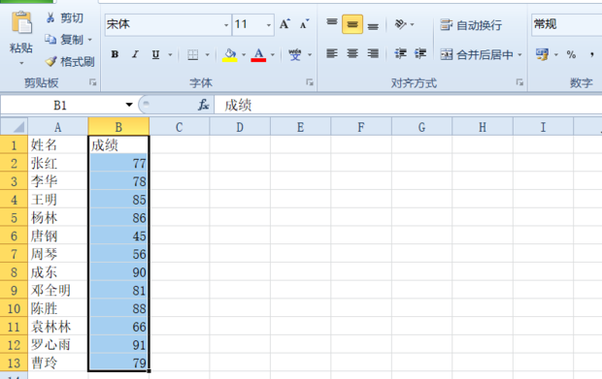Increase font size with large A icon
Viewport: 602px width, 379px height.
284,24
